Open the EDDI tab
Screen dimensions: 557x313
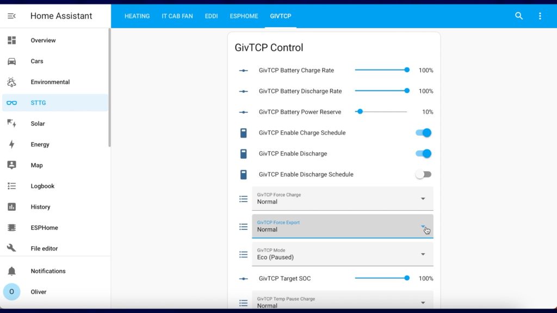click(212, 16)
